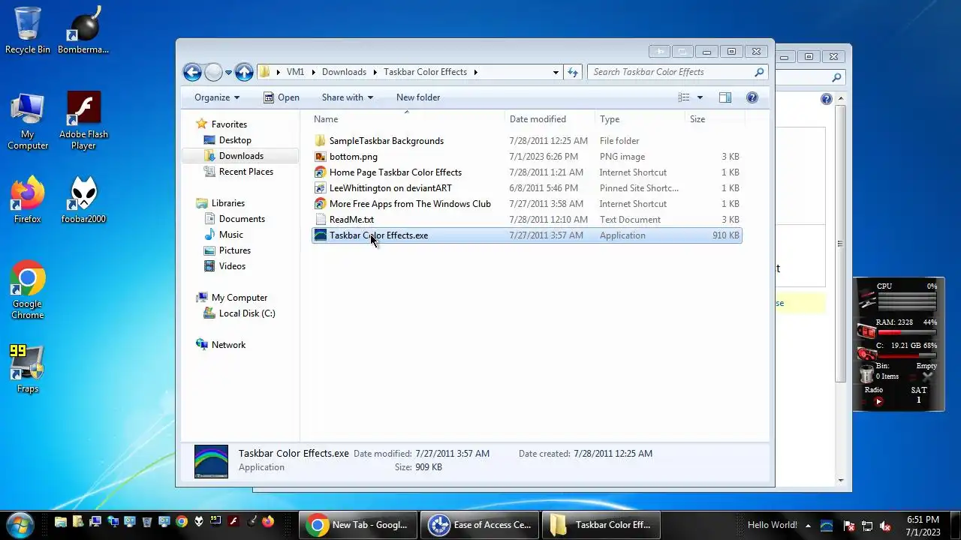This screenshot has height=540, width=961.
Task: Sort files by Type column header
Action: [x=640, y=119]
